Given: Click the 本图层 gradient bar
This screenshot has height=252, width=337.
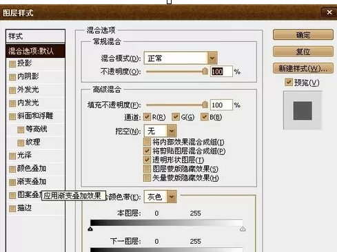Looking at the screenshot, I should tap(166, 223).
